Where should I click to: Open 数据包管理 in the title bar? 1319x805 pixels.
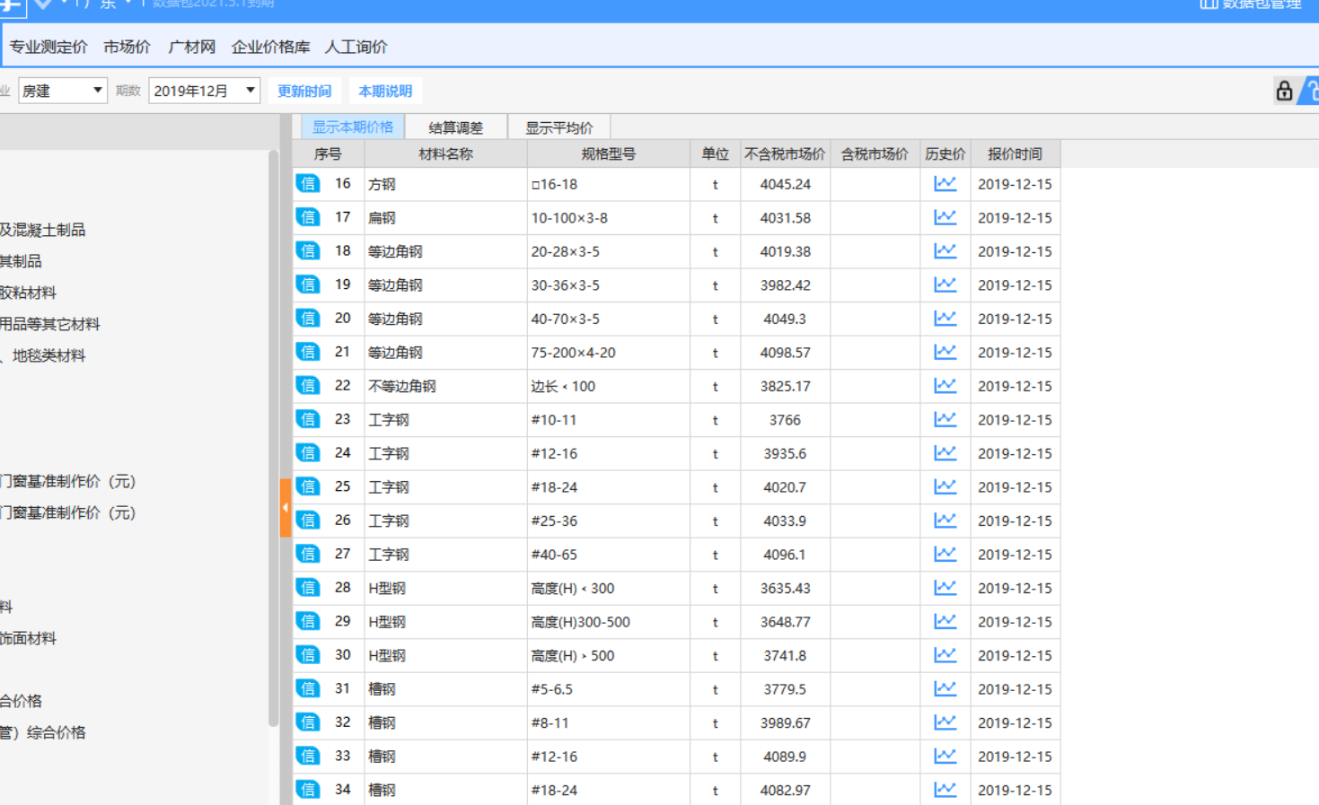(x=1251, y=4)
